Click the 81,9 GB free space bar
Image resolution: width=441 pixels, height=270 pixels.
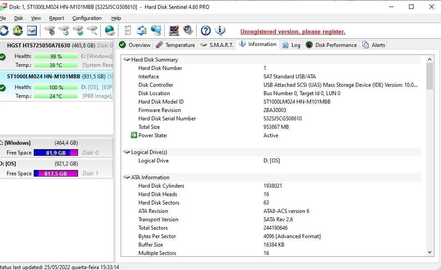[x=56, y=153]
